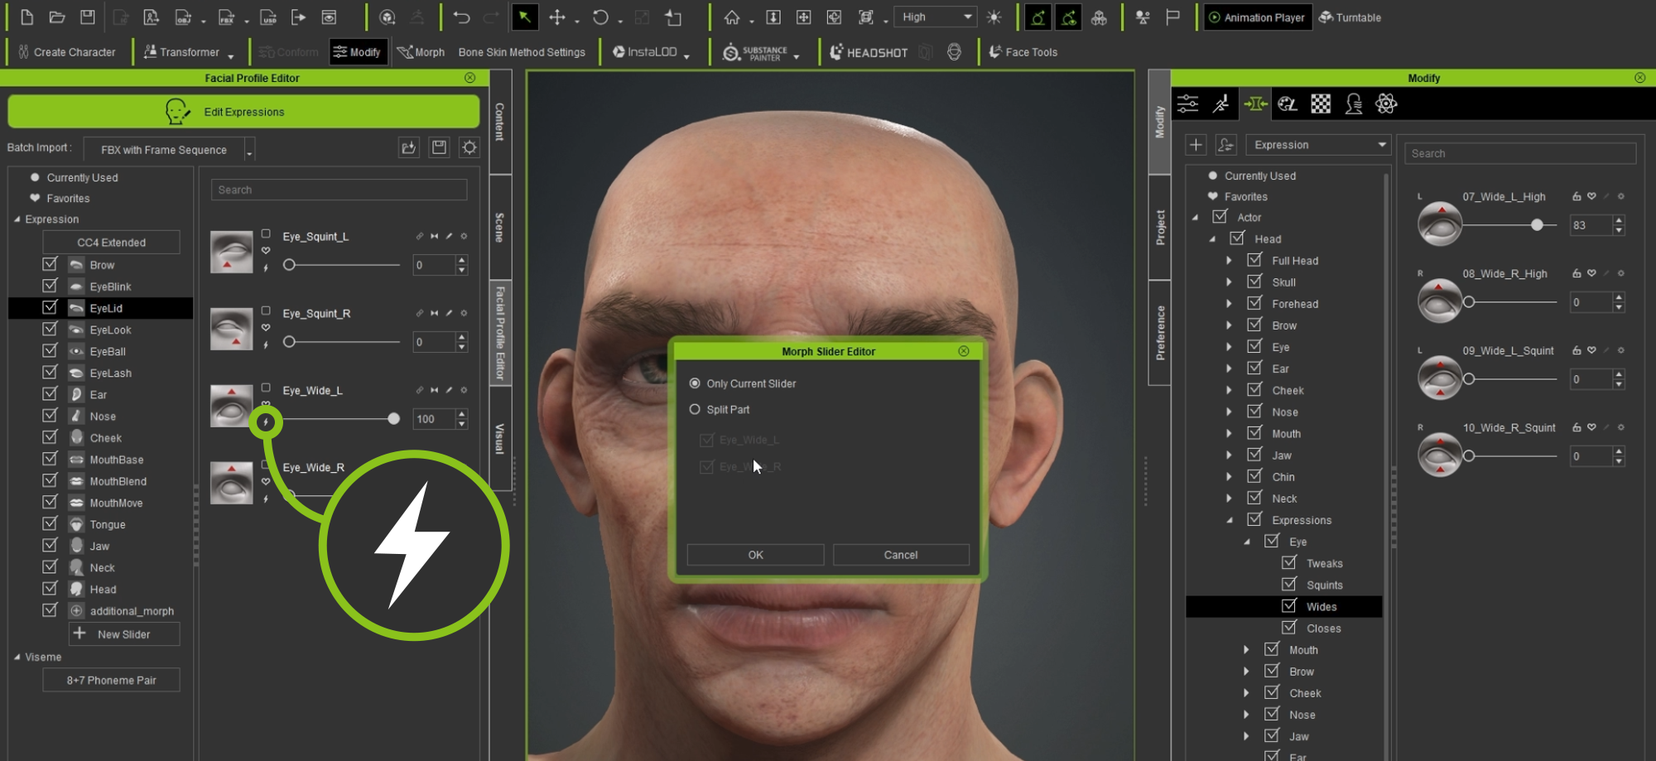Switch to the Project side tab

tap(1160, 227)
